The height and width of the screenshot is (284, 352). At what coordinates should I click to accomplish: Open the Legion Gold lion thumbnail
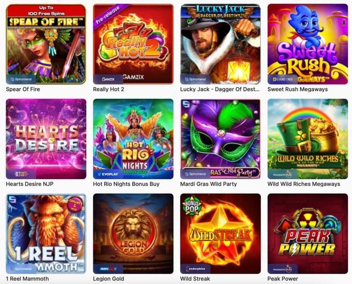(x=133, y=234)
